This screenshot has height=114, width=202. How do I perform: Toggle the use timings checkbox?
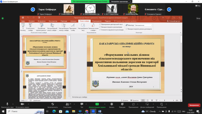pyautogui.click(x=100, y=27)
